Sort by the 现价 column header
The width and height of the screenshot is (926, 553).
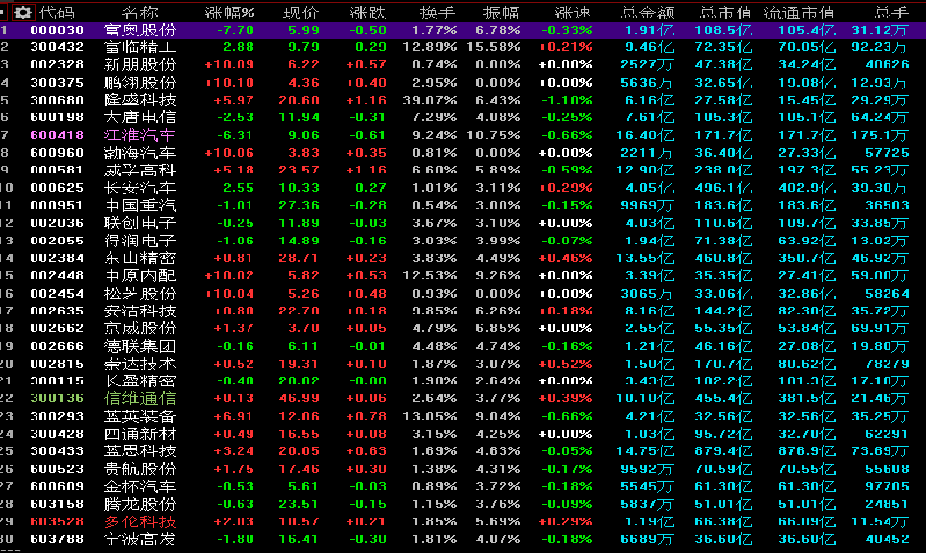click(301, 12)
